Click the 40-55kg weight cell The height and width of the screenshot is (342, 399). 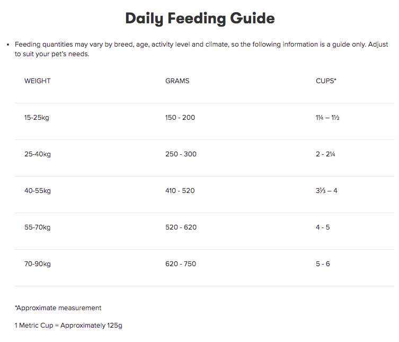point(38,191)
